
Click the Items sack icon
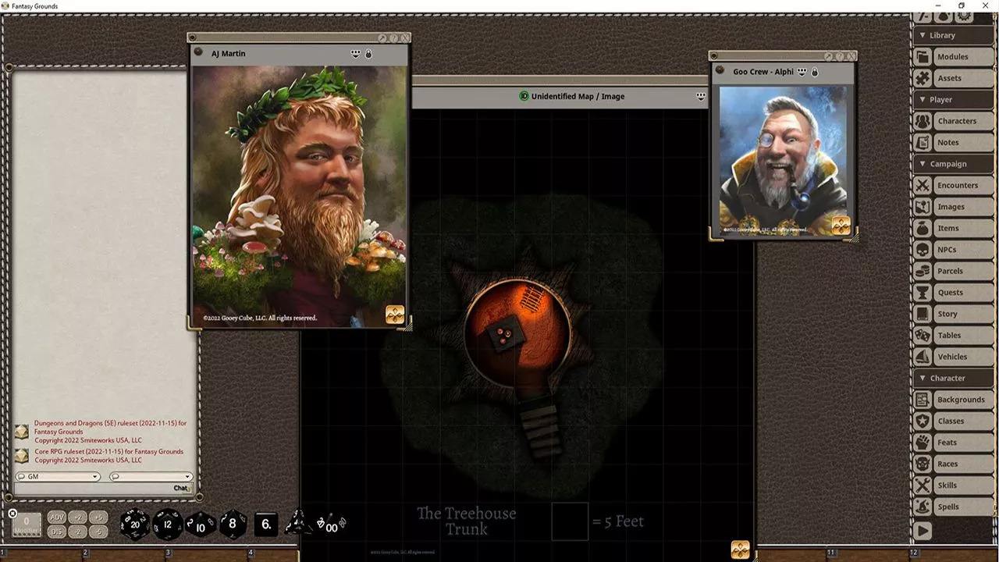click(x=923, y=228)
